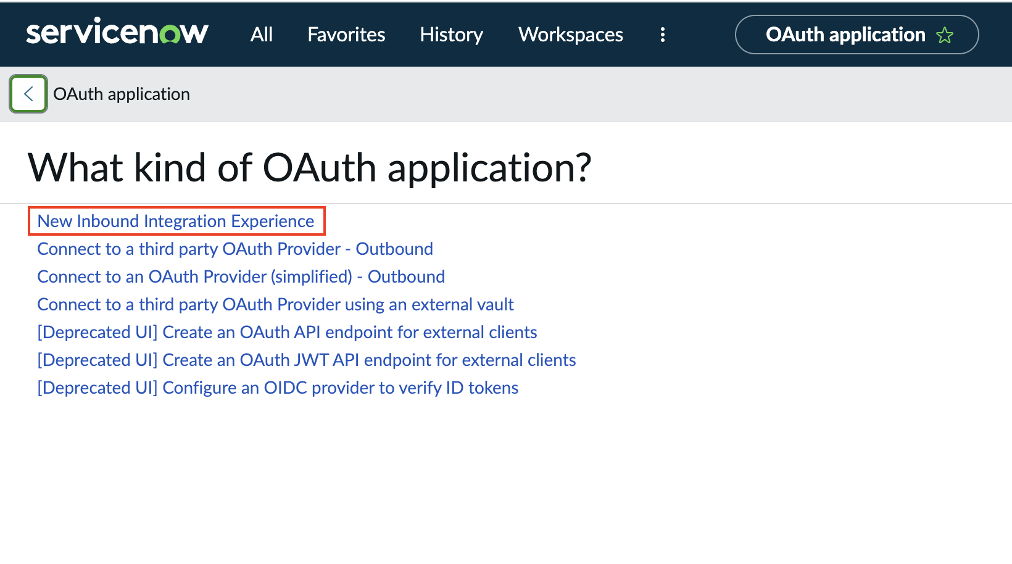
Task: Choose Connect to an OAuth Provider (simplified) - Outbound
Action: 241,276
